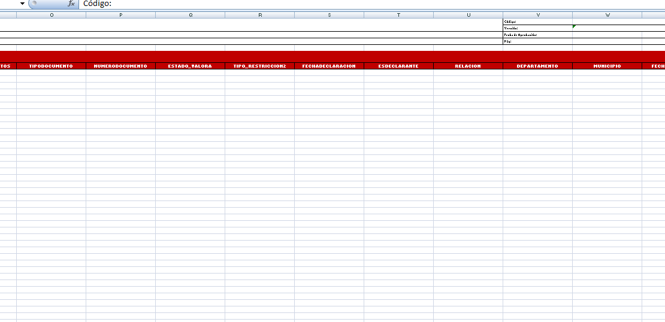Select column R header
This screenshot has height=322, width=665.
point(260,15)
